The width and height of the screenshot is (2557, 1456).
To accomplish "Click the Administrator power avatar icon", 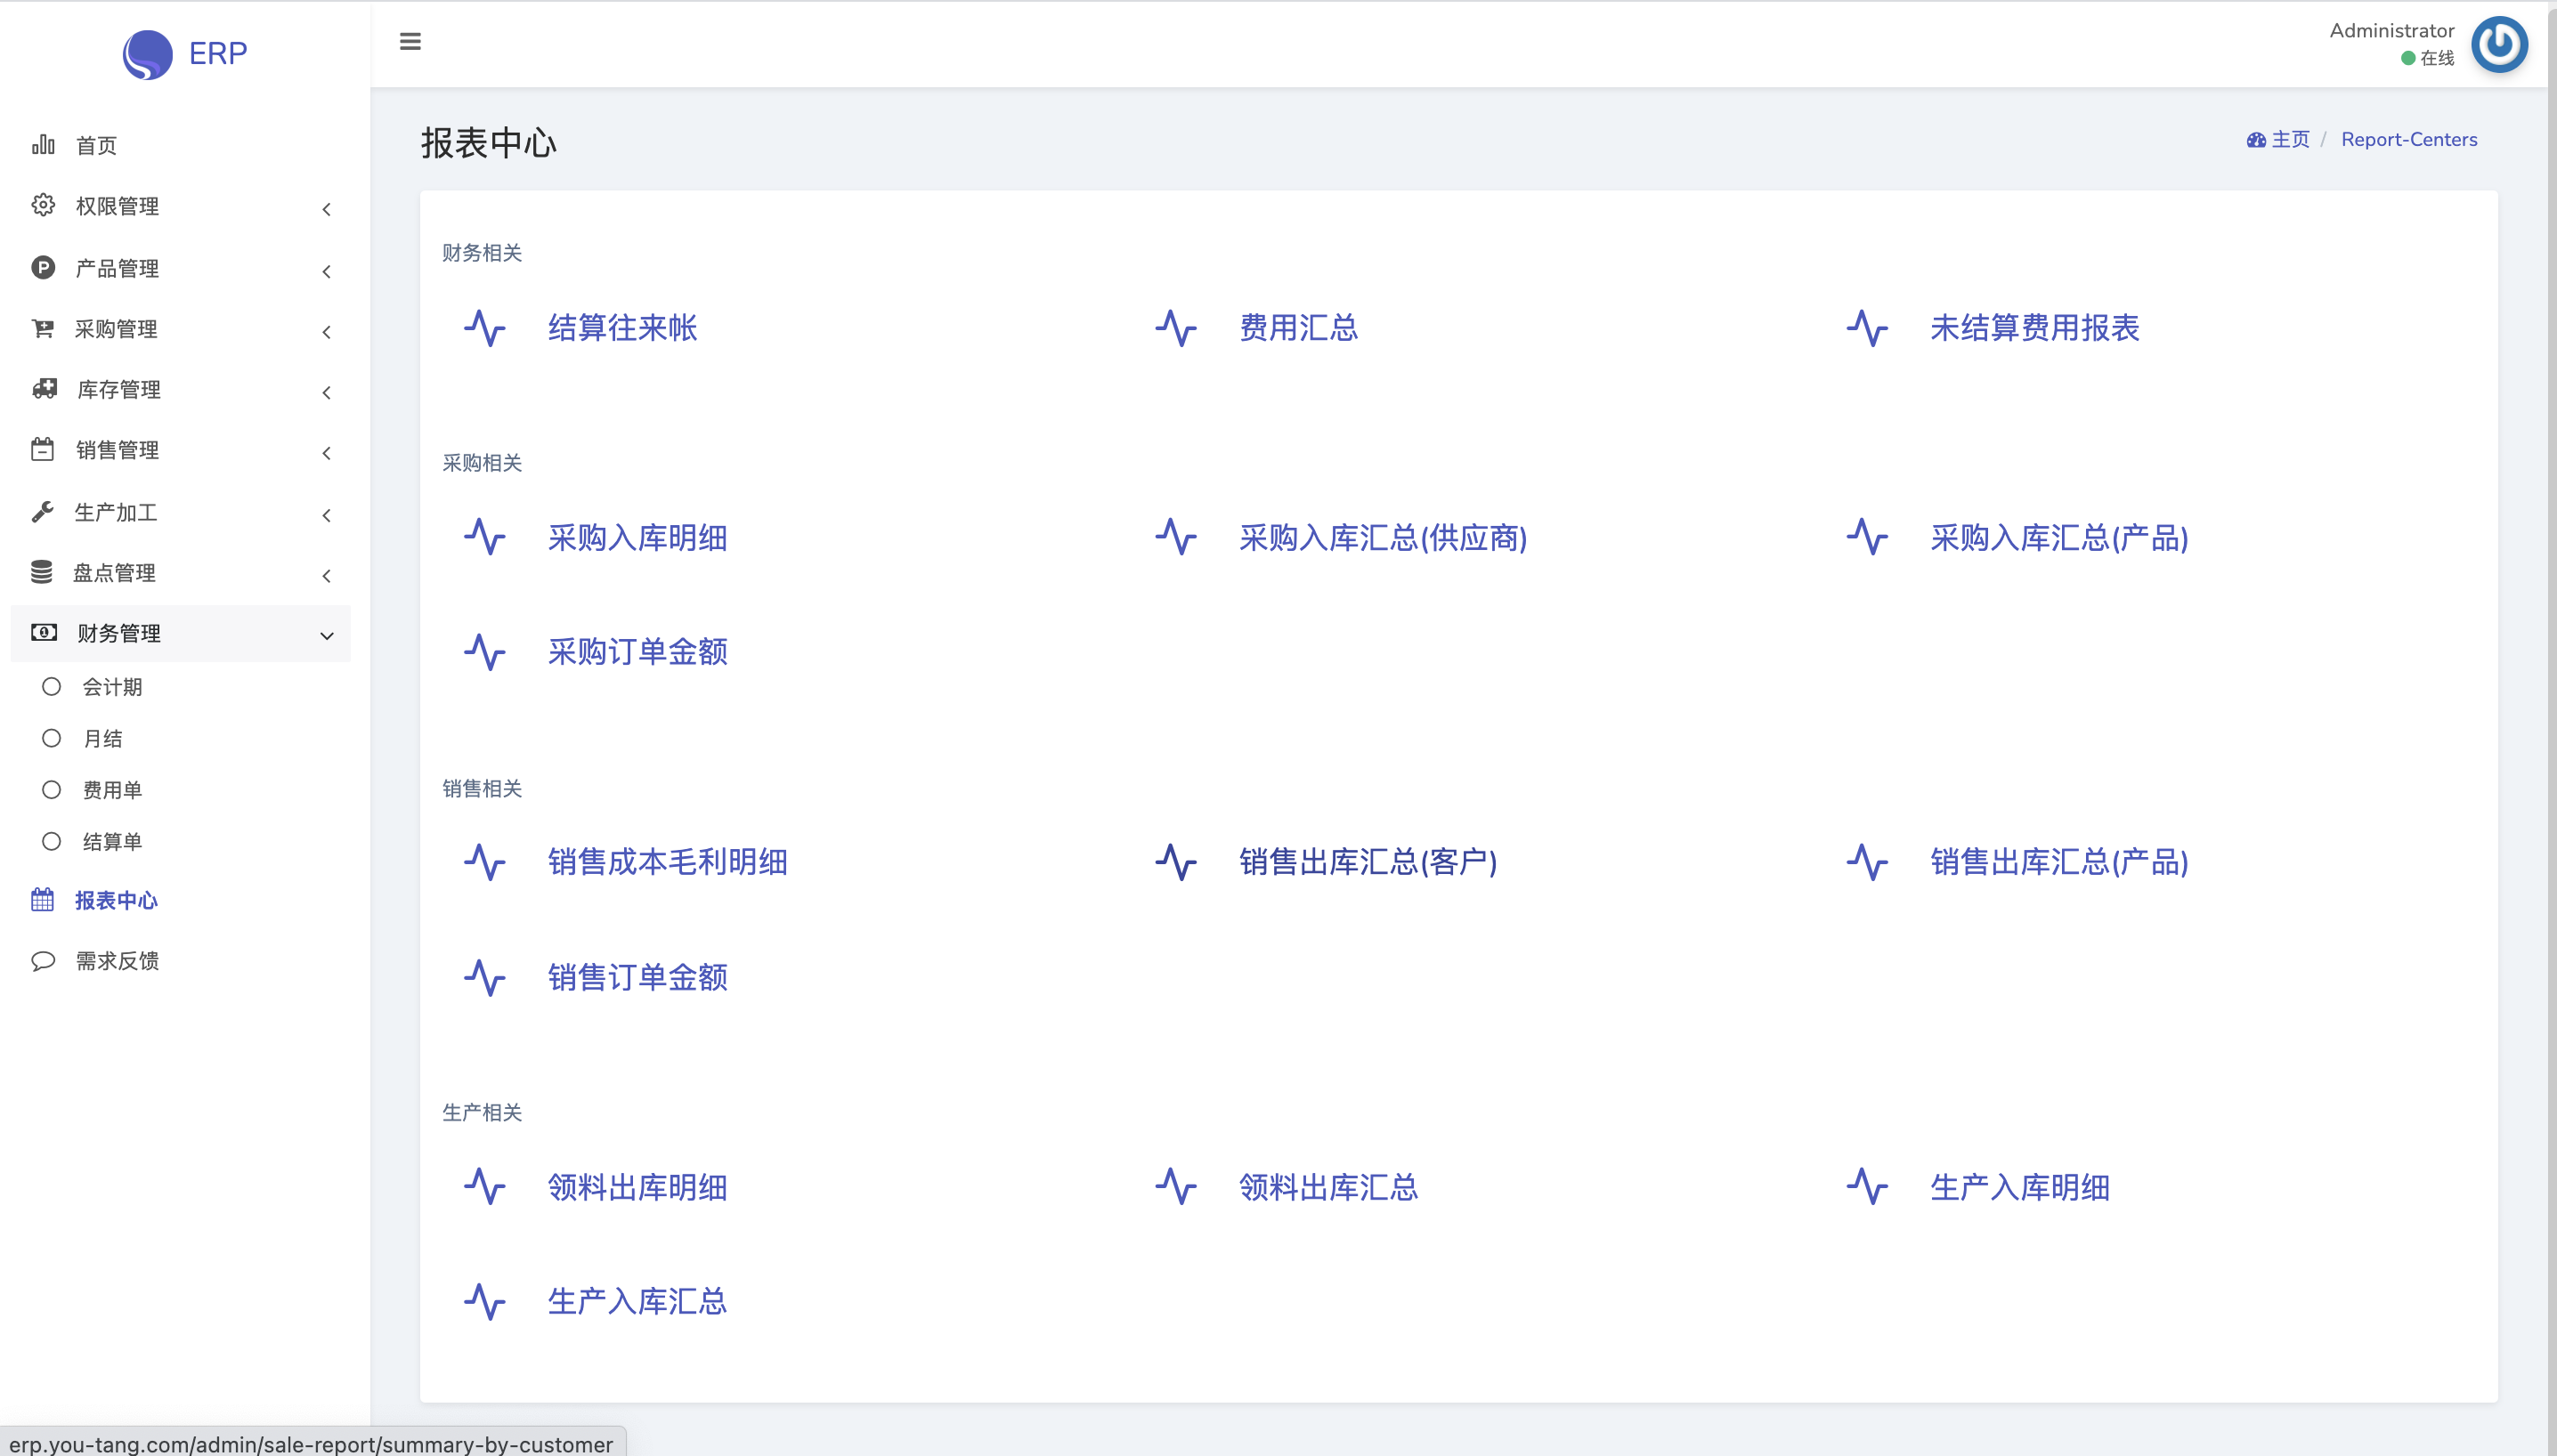I will (x=2498, y=45).
